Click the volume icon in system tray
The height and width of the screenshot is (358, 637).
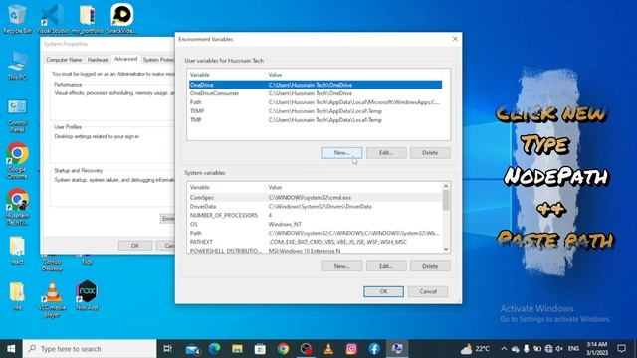559,349
